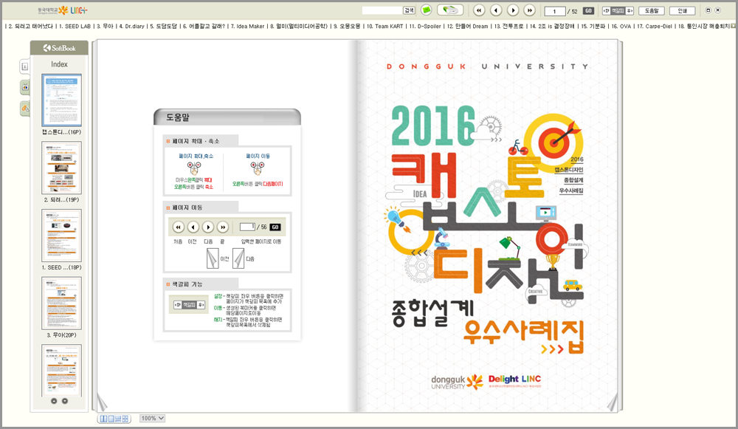The image size is (738, 429).
Task: Open thumbnail '캡스톤디...(16P)'
Action: point(62,100)
